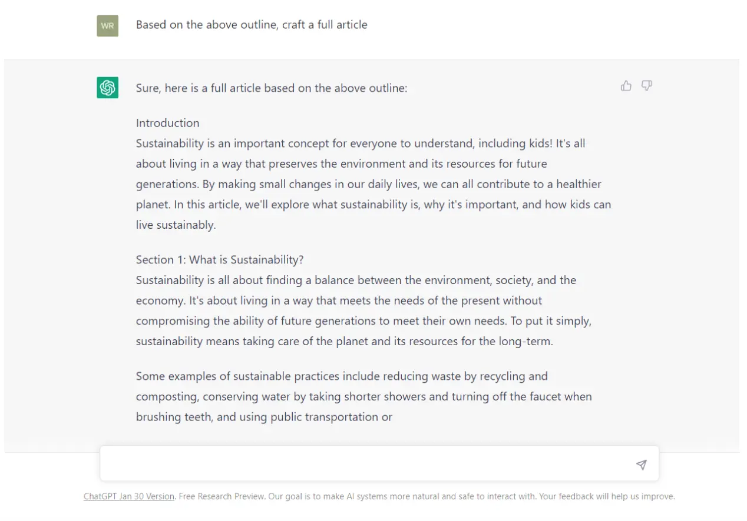Click the paragraph beginning "Sustainability is all about finding"

click(x=363, y=310)
